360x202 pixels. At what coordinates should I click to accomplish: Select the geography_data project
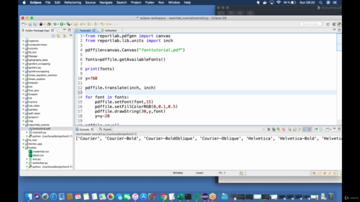(38, 60)
